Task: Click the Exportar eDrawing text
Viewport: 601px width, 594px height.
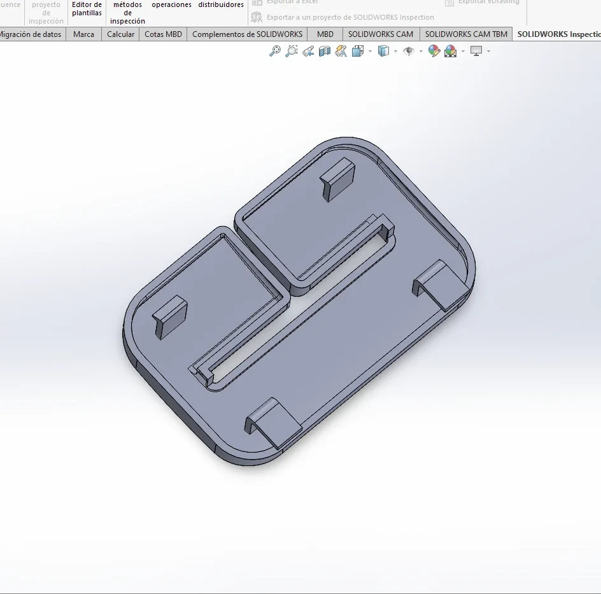Action: point(489,2)
